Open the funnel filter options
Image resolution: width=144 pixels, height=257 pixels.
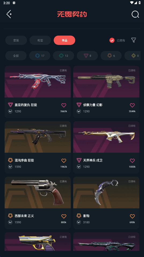pos(134,40)
